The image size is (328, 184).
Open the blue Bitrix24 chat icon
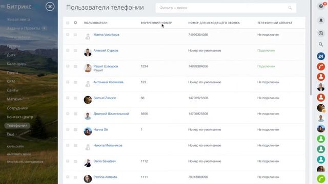click(x=321, y=56)
